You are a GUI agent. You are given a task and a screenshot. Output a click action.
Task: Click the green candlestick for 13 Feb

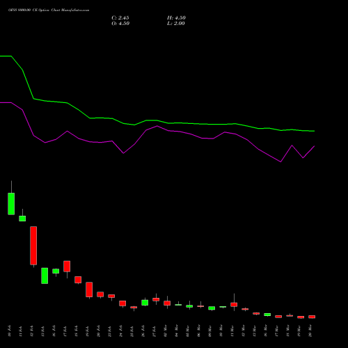pyautogui.click(x=45, y=276)
